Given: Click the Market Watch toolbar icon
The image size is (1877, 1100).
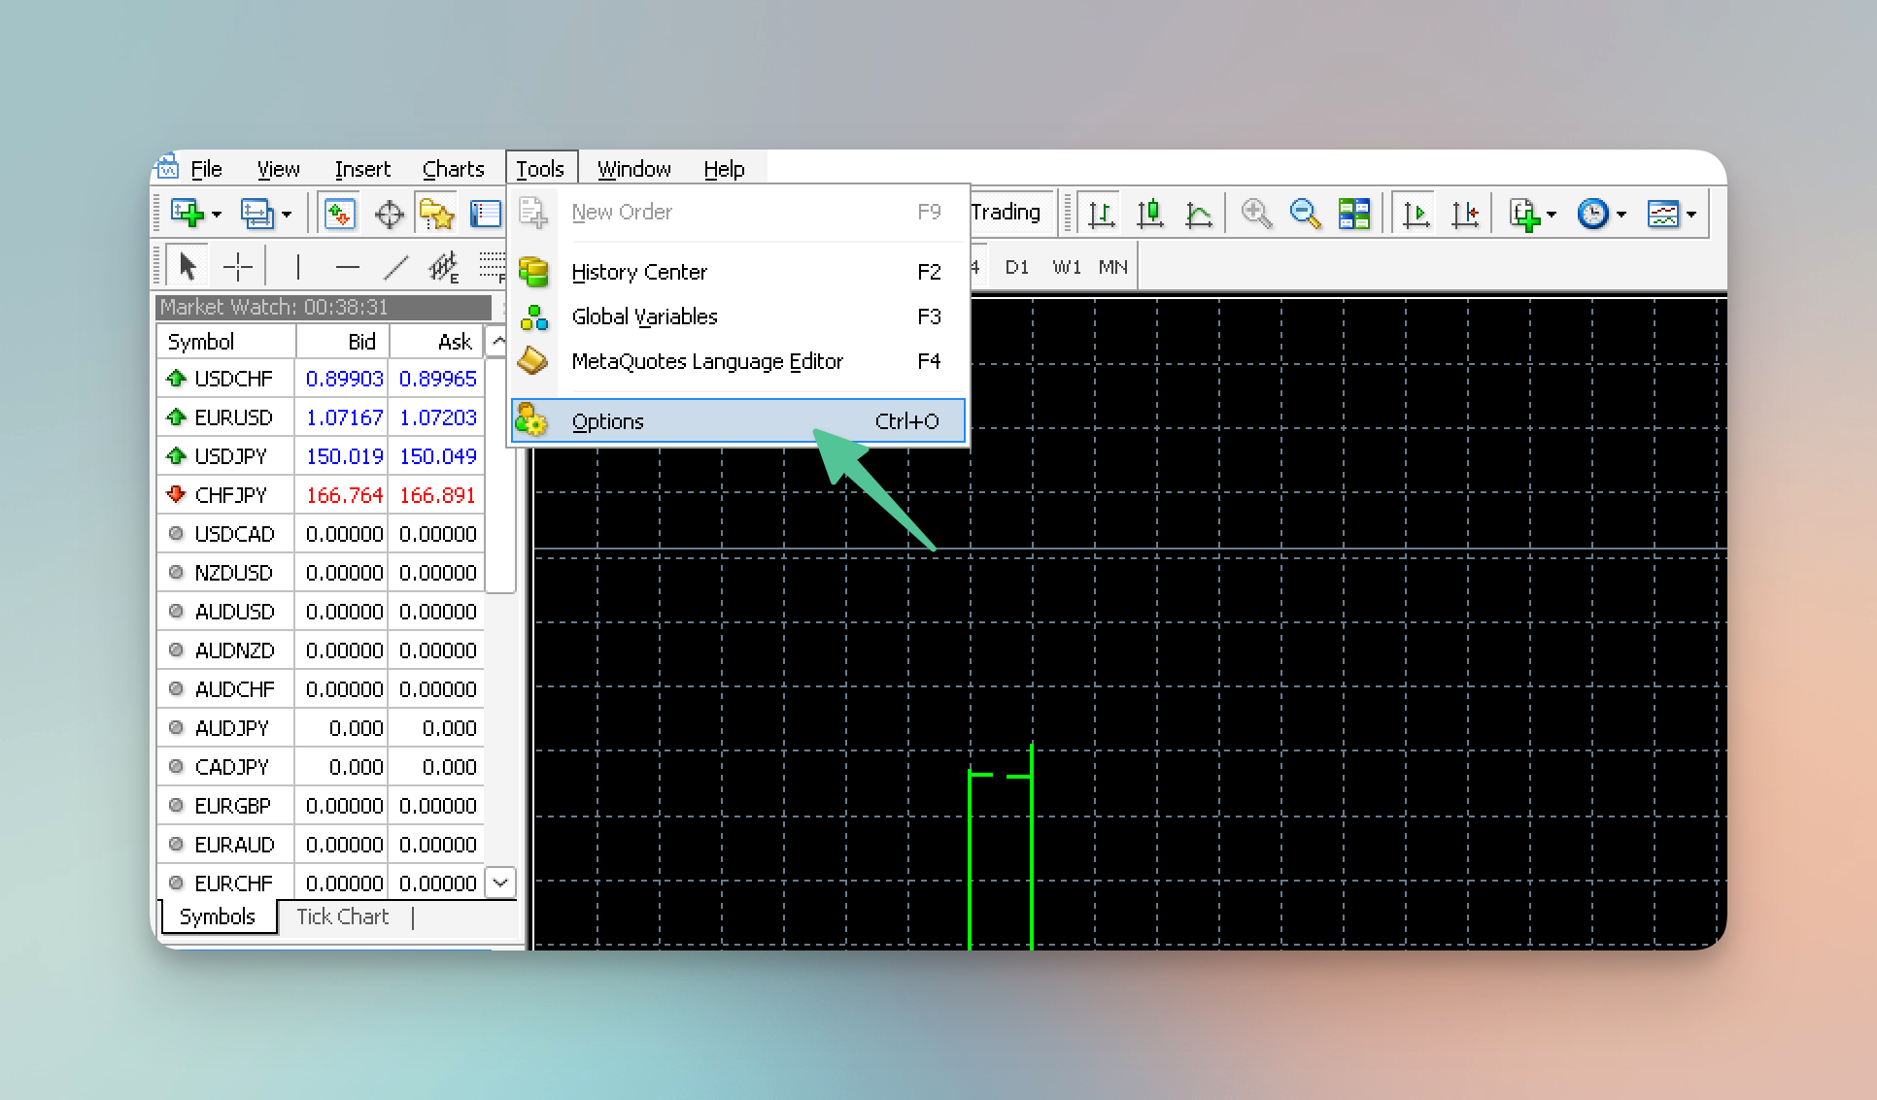Looking at the screenshot, I should point(339,214).
